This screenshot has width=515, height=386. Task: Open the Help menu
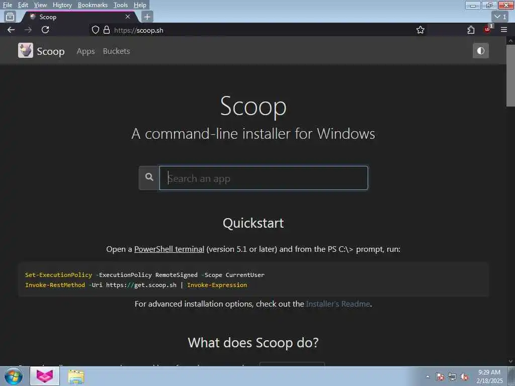[140, 5]
